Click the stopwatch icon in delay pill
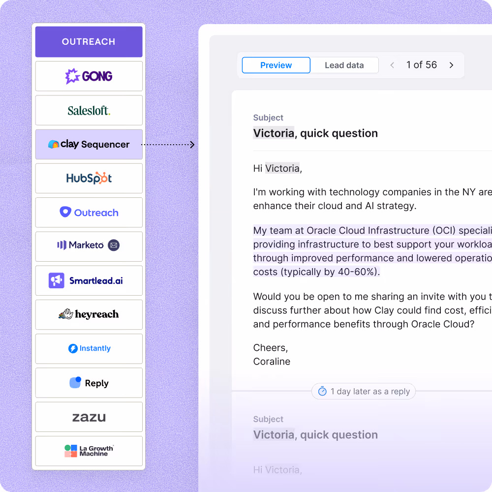 (322, 391)
